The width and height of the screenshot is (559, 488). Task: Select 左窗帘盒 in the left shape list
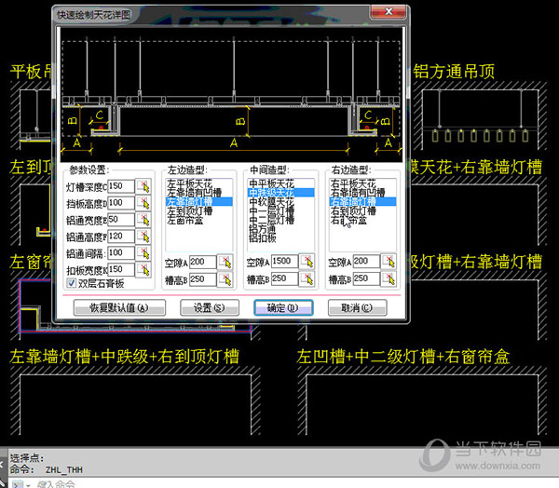click(199, 221)
